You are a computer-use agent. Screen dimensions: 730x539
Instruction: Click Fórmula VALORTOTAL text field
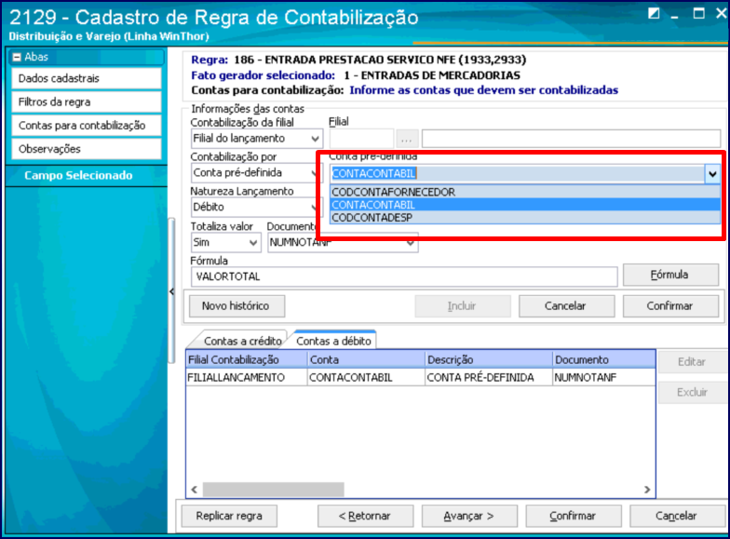(x=404, y=276)
